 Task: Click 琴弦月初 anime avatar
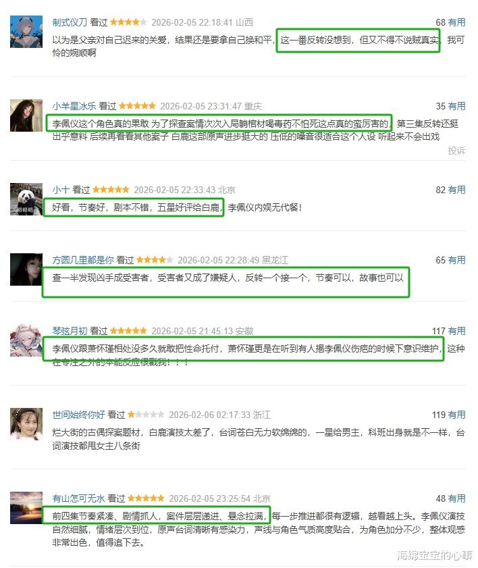coord(26,340)
